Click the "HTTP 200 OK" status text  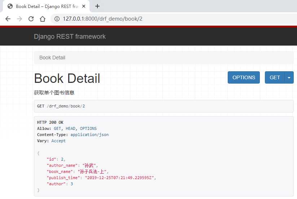[50, 122]
